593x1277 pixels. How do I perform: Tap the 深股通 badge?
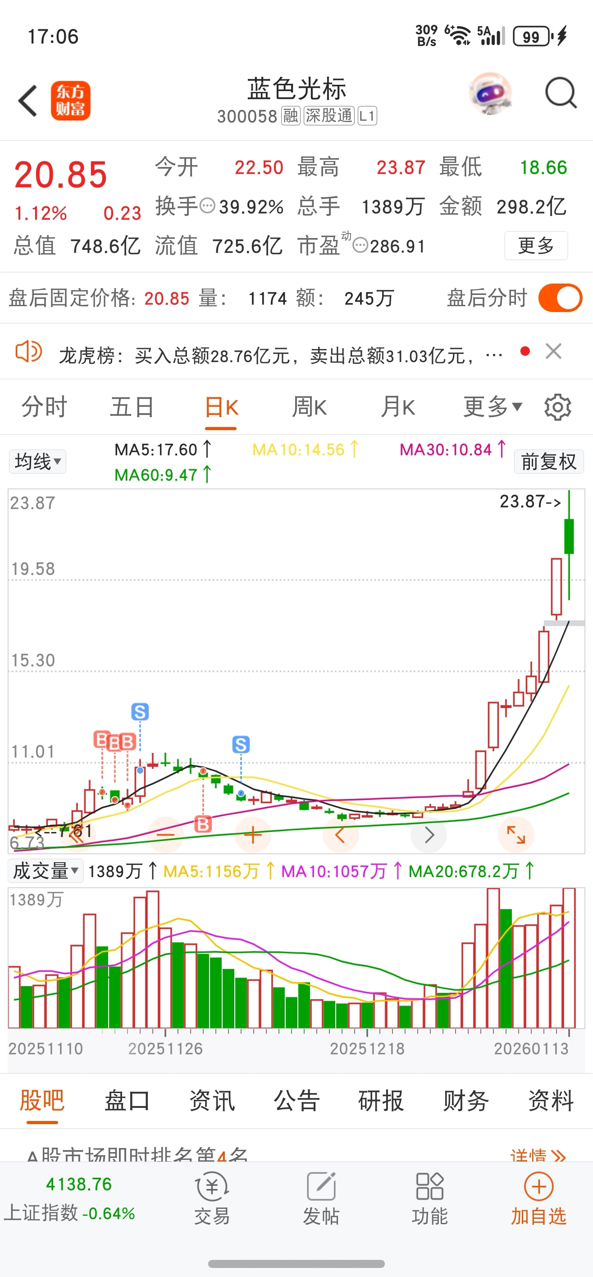pyautogui.click(x=329, y=116)
